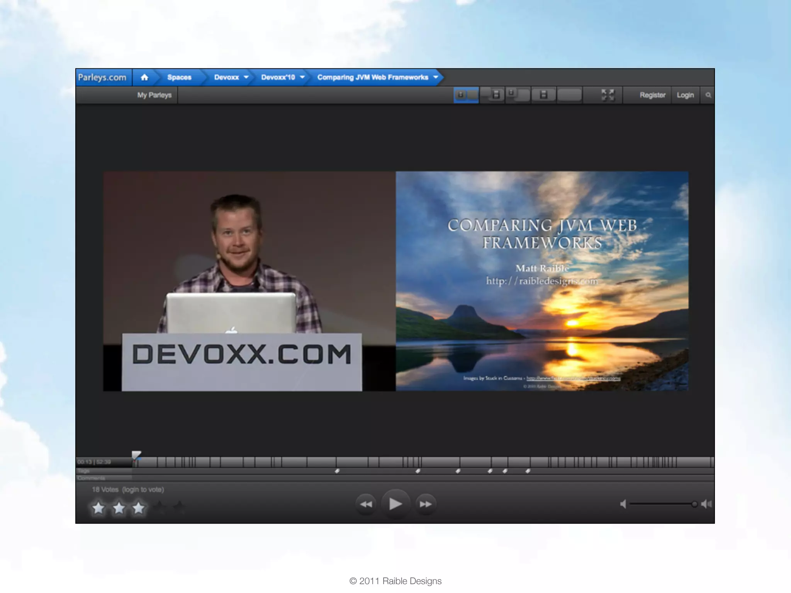Image resolution: width=791 pixels, height=593 pixels.
Task: Play the presentation
Action: tap(395, 504)
